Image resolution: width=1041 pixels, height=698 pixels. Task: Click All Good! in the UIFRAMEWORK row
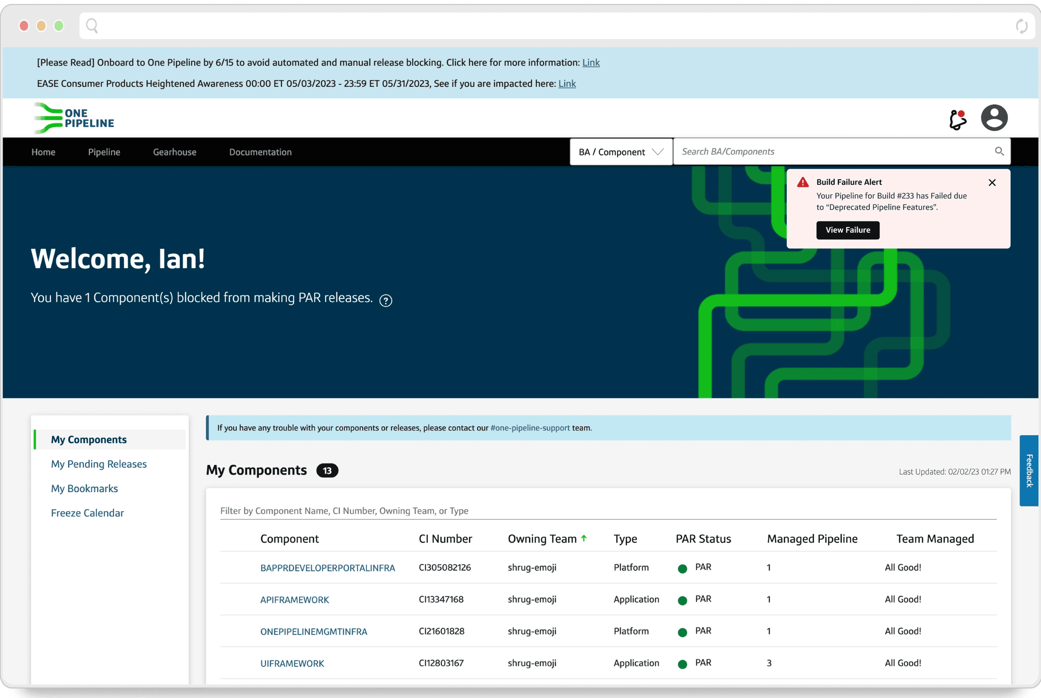tap(903, 662)
